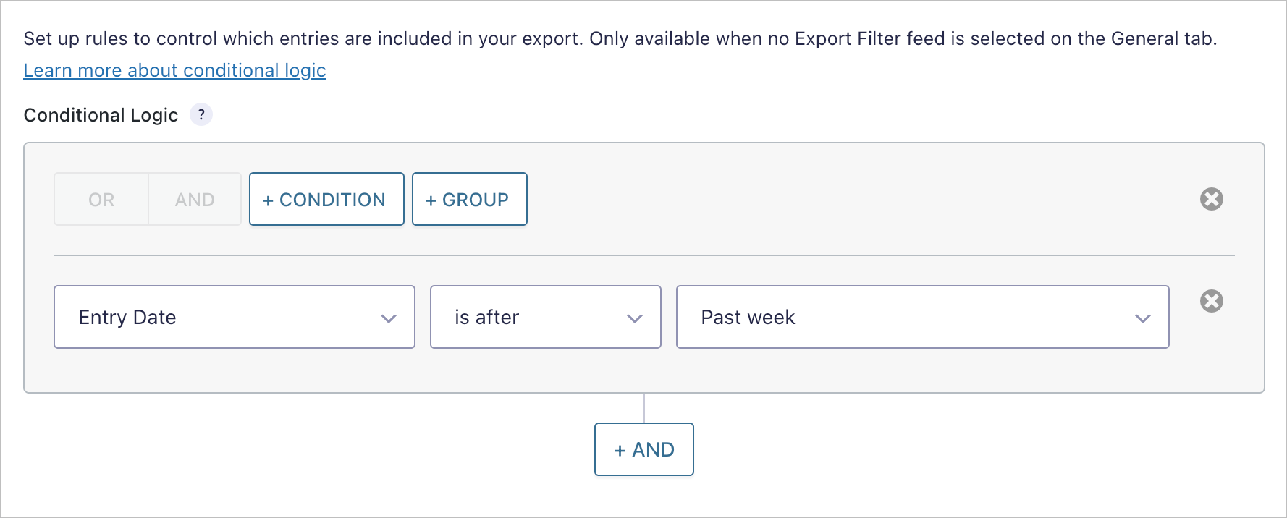Open the 'Past week' value dropdown
This screenshot has width=1287, height=518.
pyautogui.click(x=922, y=317)
